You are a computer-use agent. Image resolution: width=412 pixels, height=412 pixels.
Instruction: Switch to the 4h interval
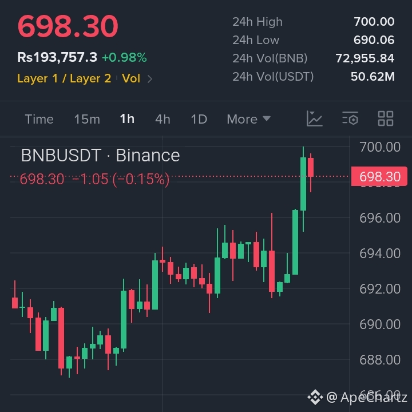[163, 119]
